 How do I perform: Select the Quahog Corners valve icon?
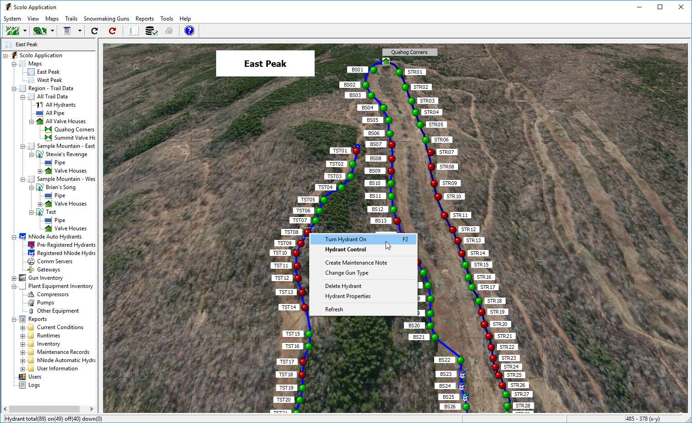(x=48, y=129)
